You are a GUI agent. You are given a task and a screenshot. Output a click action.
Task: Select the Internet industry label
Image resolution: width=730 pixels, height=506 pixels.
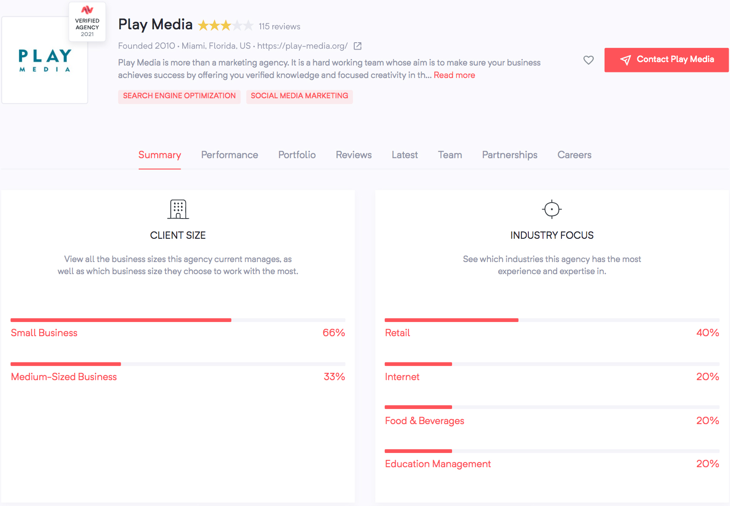[402, 377]
